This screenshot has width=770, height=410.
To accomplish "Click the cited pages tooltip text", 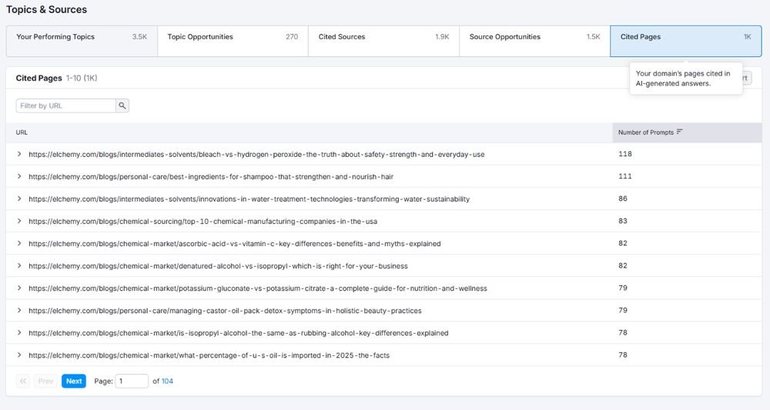I will coord(683,78).
